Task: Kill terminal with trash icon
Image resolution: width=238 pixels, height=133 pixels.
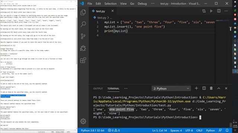Action: point(211,88)
